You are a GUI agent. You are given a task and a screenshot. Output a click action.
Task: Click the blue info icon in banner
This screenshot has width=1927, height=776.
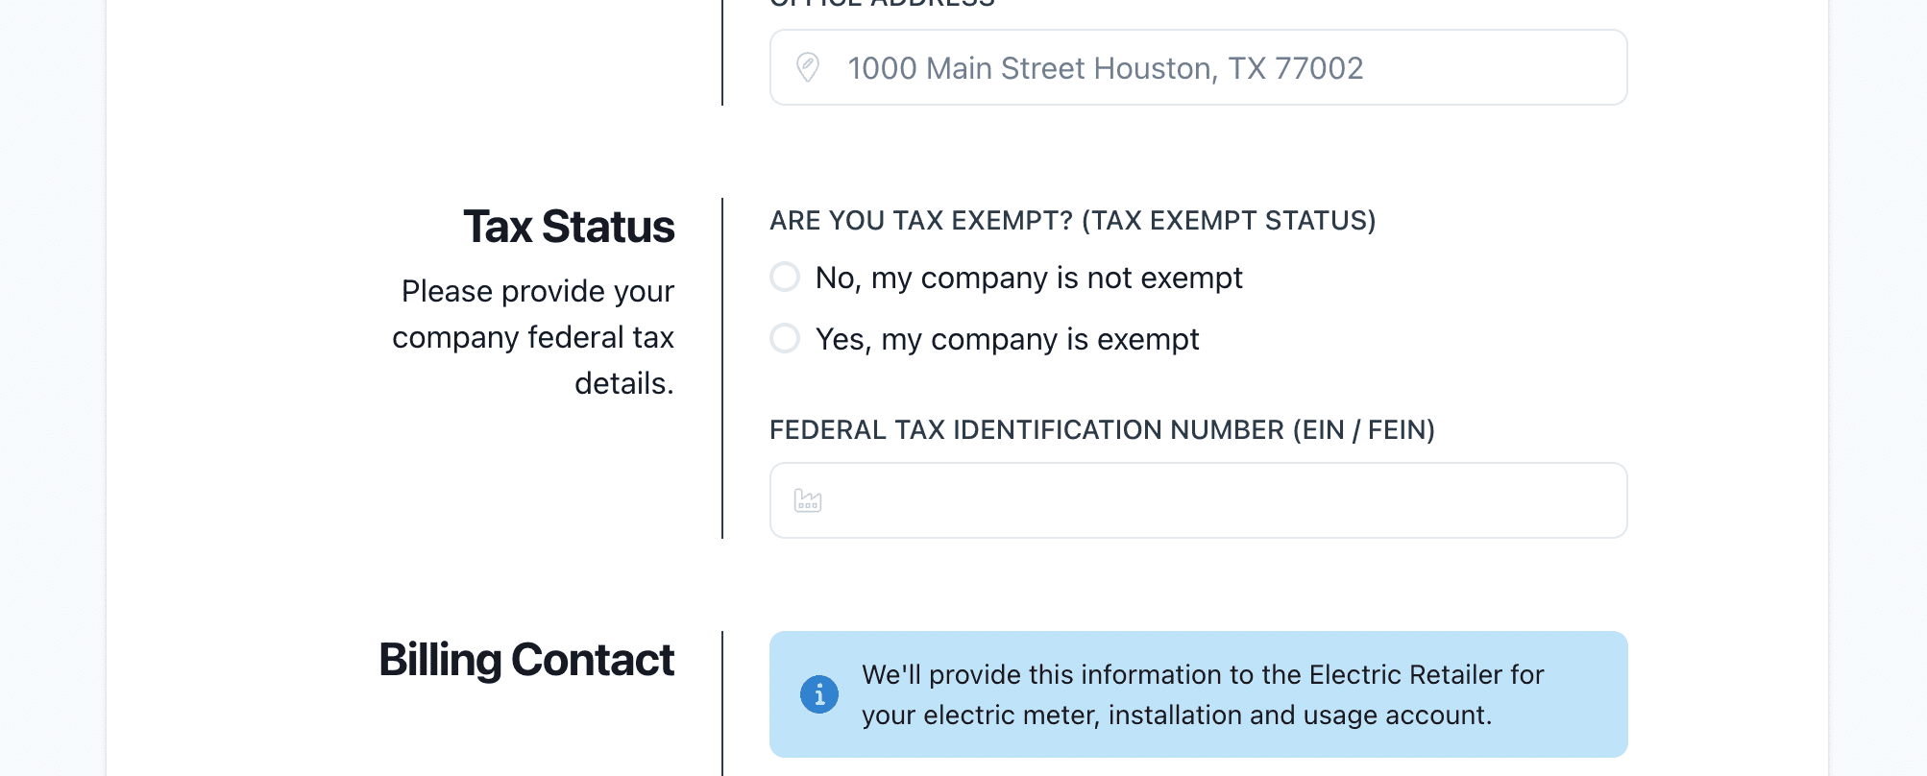click(x=819, y=693)
